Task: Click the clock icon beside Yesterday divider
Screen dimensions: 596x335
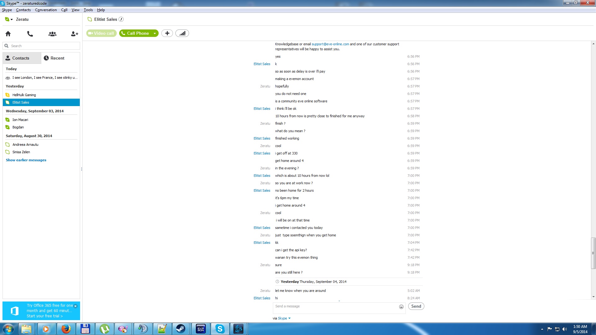Action: click(277, 282)
